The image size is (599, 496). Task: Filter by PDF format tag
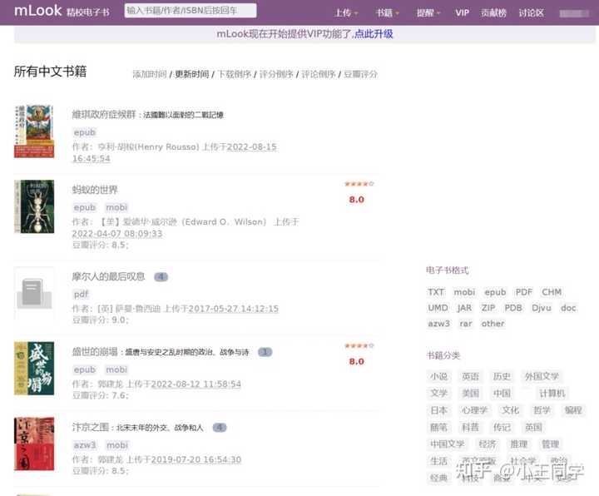[x=523, y=292]
